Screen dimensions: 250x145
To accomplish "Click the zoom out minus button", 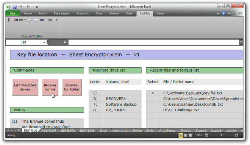I will [x=206, y=135].
